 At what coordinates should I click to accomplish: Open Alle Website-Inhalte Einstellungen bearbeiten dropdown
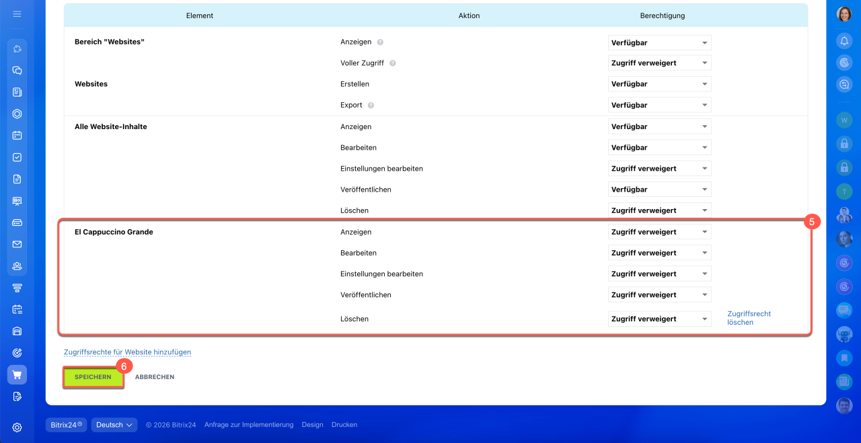tap(659, 169)
